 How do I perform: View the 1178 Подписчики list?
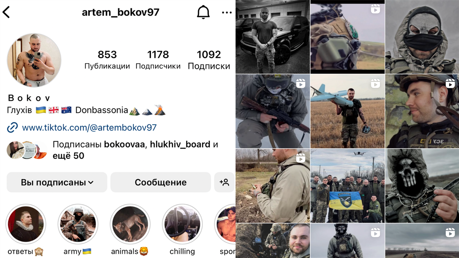[x=158, y=60]
